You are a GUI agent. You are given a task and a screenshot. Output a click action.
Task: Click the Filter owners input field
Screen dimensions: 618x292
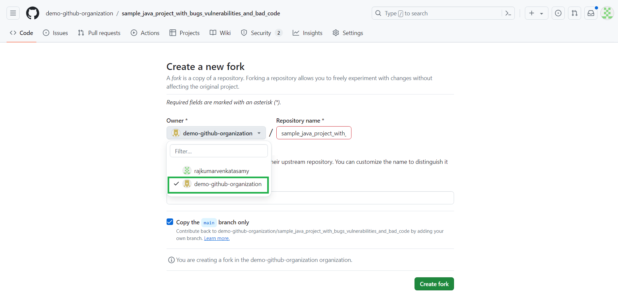click(219, 151)
